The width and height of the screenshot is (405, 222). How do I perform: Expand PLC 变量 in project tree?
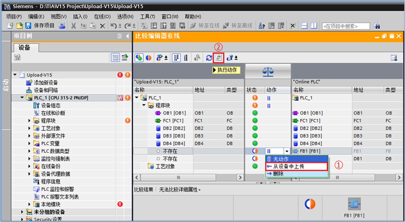(x=30, y=143)
